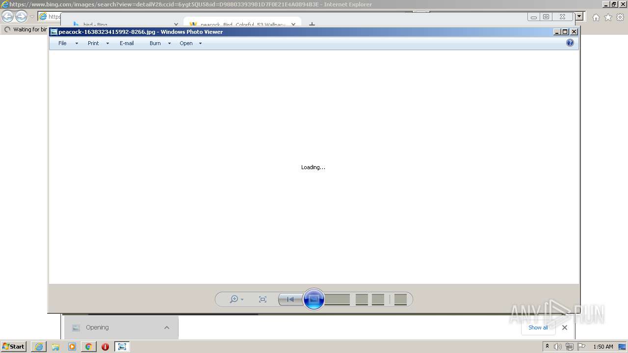Screen dimensions: 628x353
Task: Expand the Opening download options chevron
Action: 167,328
